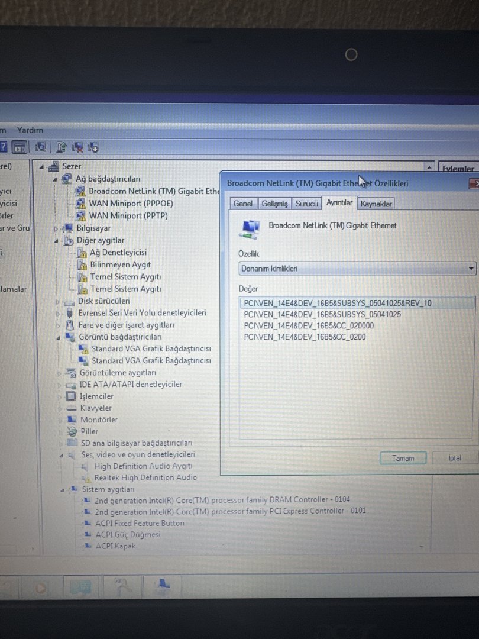Select the Bilinmeyen Aygıt warning device

coord(120,265)
